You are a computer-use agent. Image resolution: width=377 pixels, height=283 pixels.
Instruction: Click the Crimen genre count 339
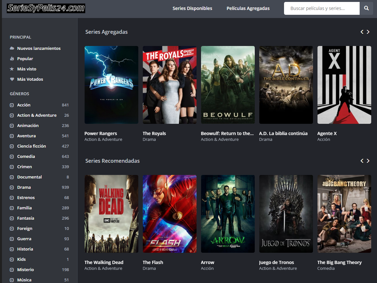point(65,167)
